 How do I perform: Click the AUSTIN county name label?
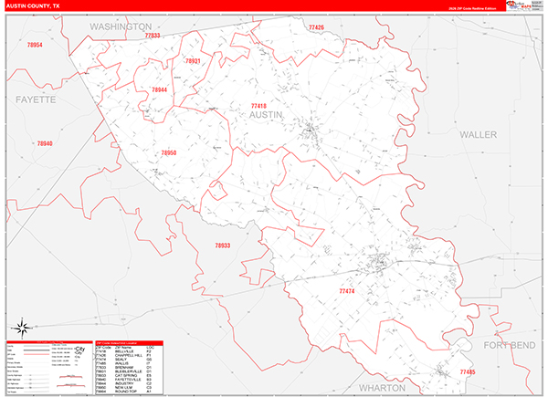pos(266,115)
